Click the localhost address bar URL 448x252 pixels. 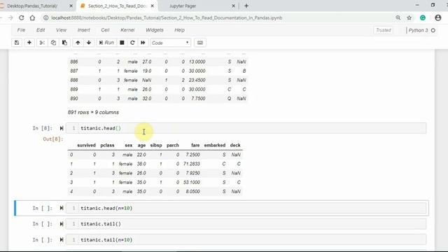(x=167, y=17)
